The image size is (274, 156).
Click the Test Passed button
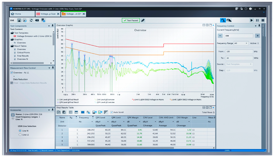[131, 20]
